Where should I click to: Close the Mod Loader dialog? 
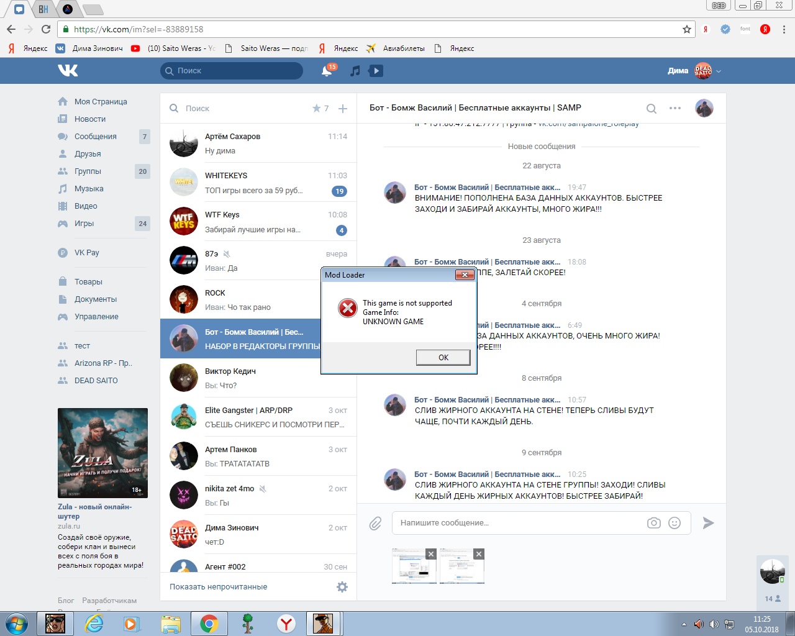tap(465, 275)
